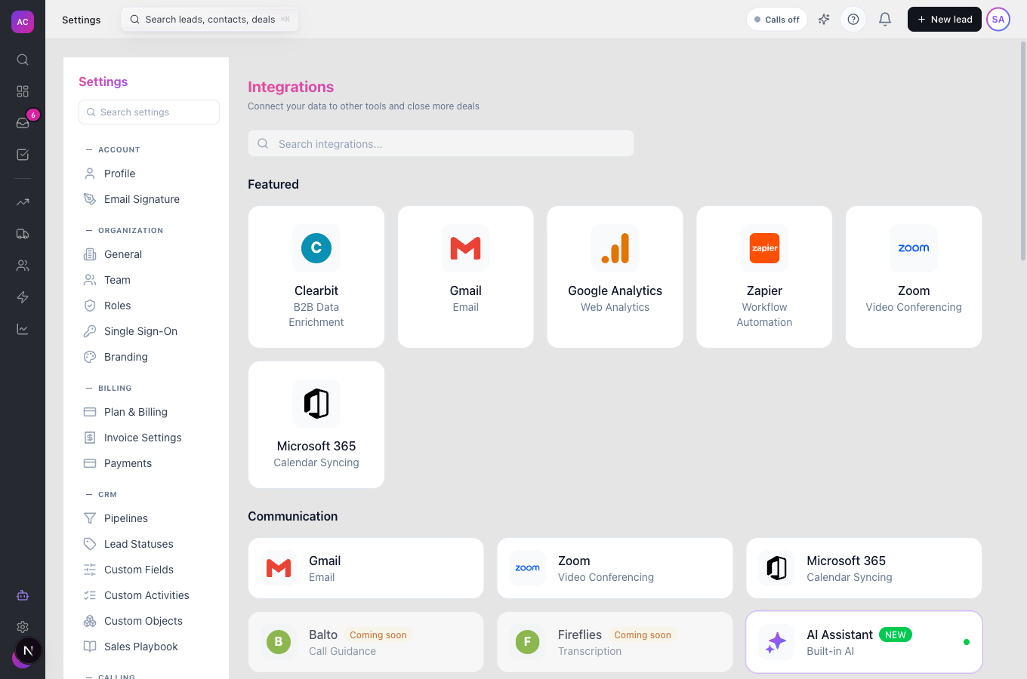This screenshot has height=679, width=1027.
Task: Click the New lead button
Action: (944, 20)
